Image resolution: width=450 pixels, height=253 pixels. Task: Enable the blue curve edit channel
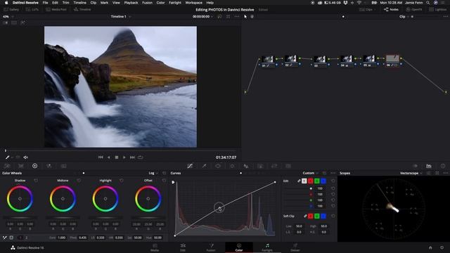[x=323, y=181]
